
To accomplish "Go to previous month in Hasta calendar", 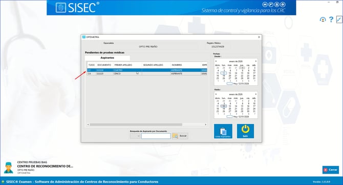I will pos(216,94).
